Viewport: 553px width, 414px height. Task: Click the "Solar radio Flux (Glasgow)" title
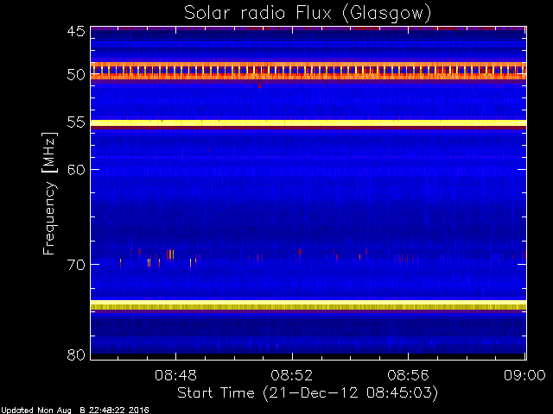[x=308, y=14]
